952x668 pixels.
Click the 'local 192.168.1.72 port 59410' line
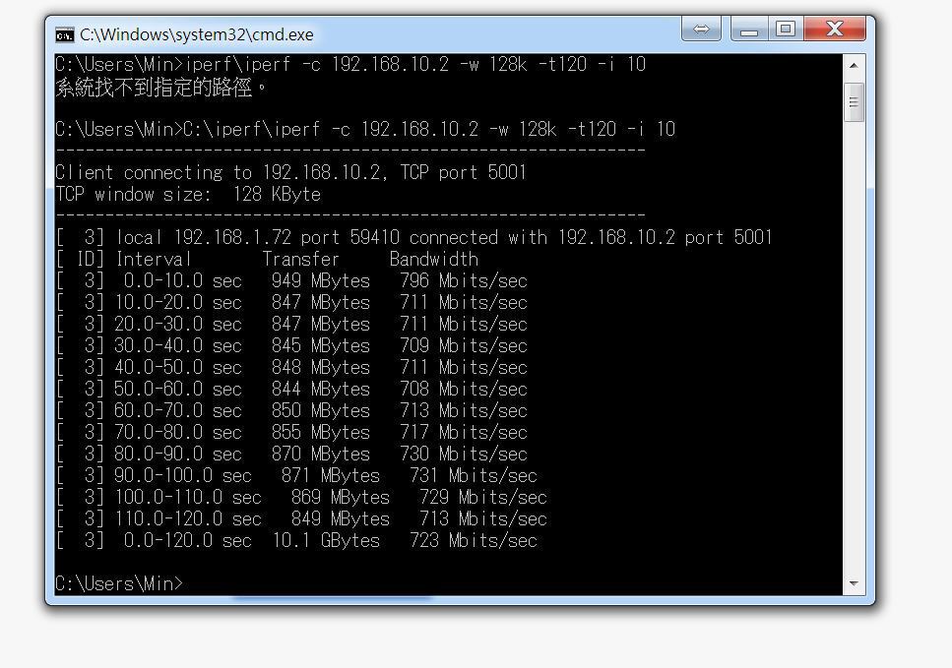413,237
